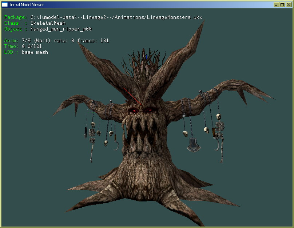Screen dimensions: 294x228
Task: Click the 'LOD' label
Action: (x=9, y=52)
